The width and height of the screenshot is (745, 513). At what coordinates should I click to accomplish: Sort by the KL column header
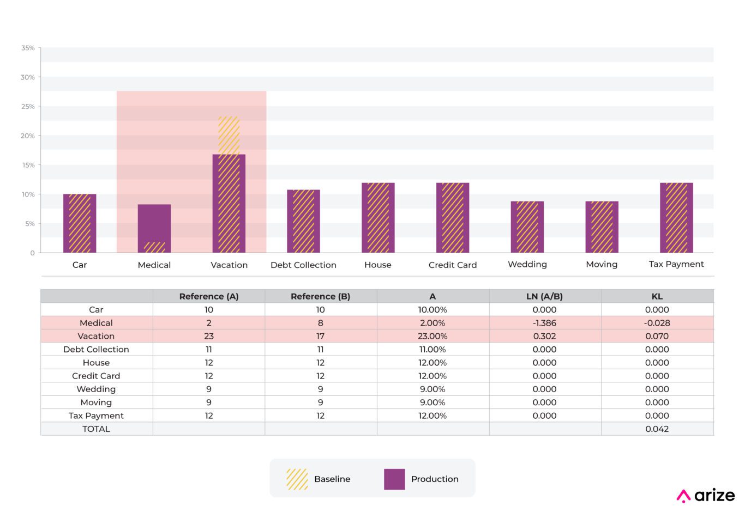657,296
